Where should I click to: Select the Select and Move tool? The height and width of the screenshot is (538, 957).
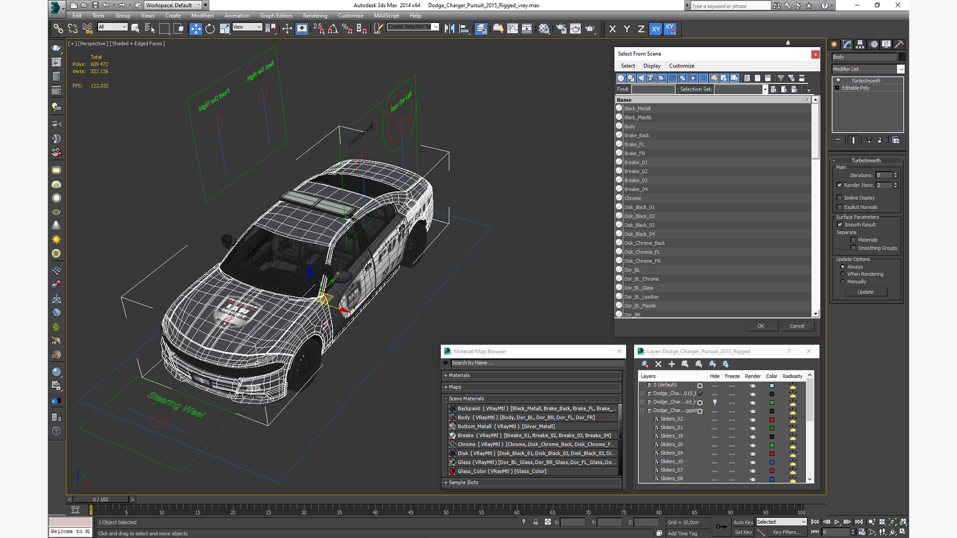[195, 29]
